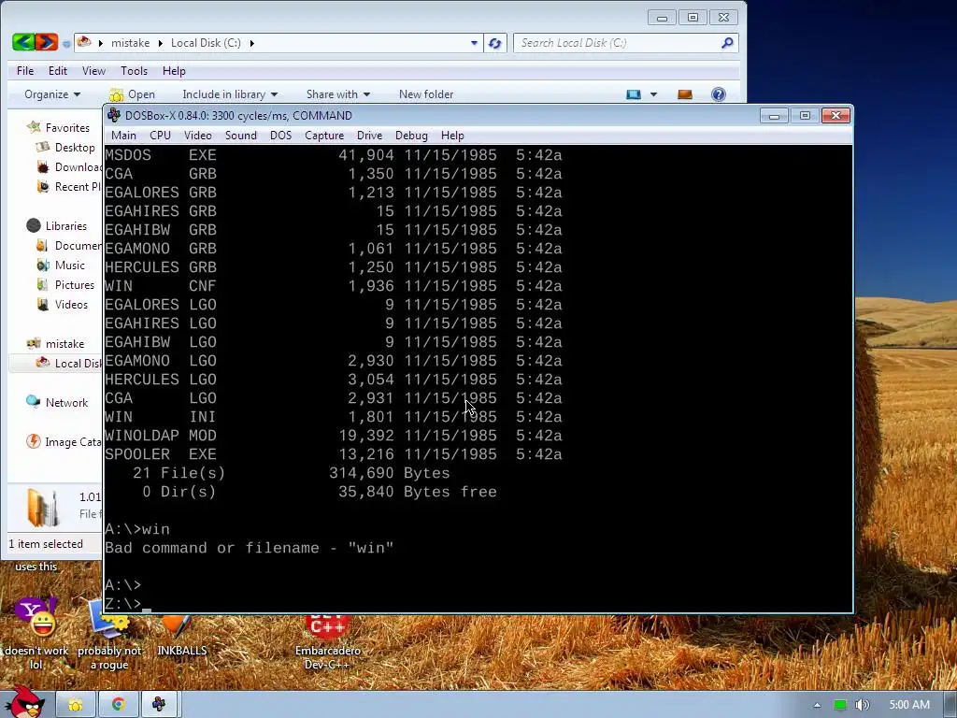Click the INKBALLS desktop icon

tap(182, 635)
